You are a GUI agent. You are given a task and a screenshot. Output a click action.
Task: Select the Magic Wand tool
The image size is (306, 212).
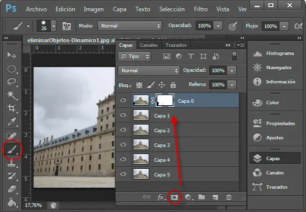[x=12, y=95]
